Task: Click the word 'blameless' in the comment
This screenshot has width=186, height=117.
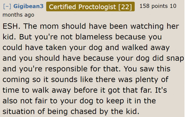Action: [94, 37]
